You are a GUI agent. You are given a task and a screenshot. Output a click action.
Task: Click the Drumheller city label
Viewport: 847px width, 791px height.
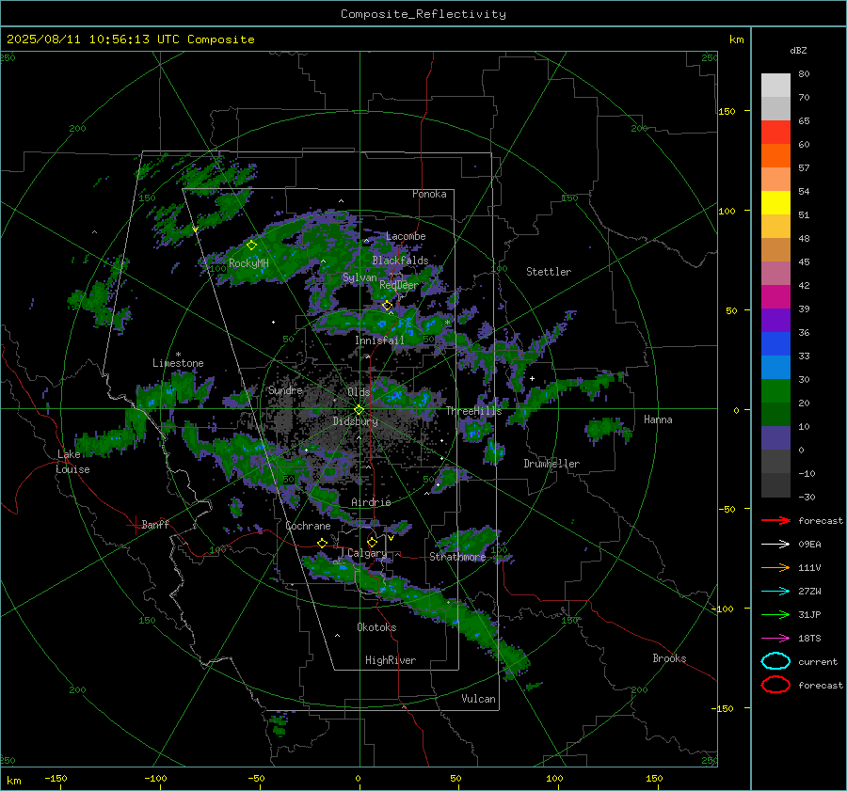551,464
